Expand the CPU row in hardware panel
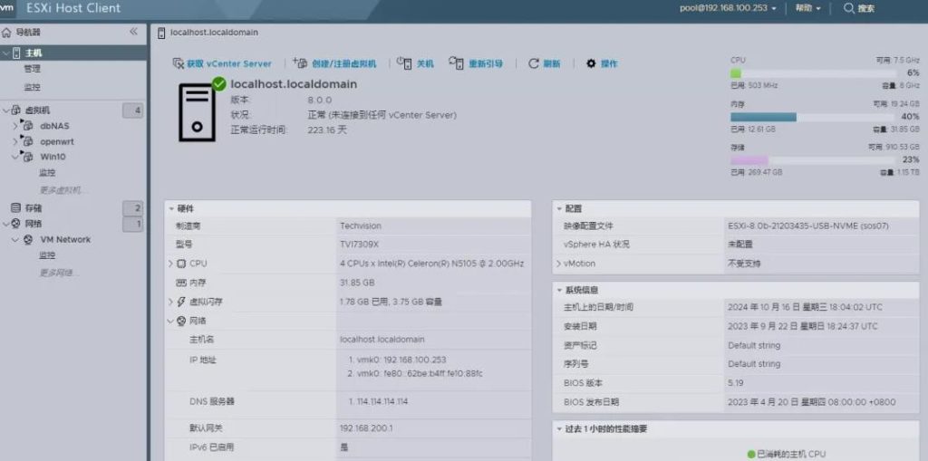The image size is (928, 461). coord(170,264)
